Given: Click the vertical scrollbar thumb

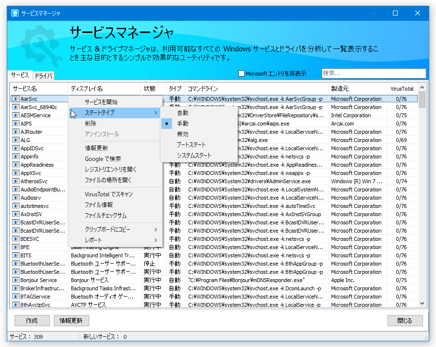Looking at the screenshot, I should pos(422,100).
